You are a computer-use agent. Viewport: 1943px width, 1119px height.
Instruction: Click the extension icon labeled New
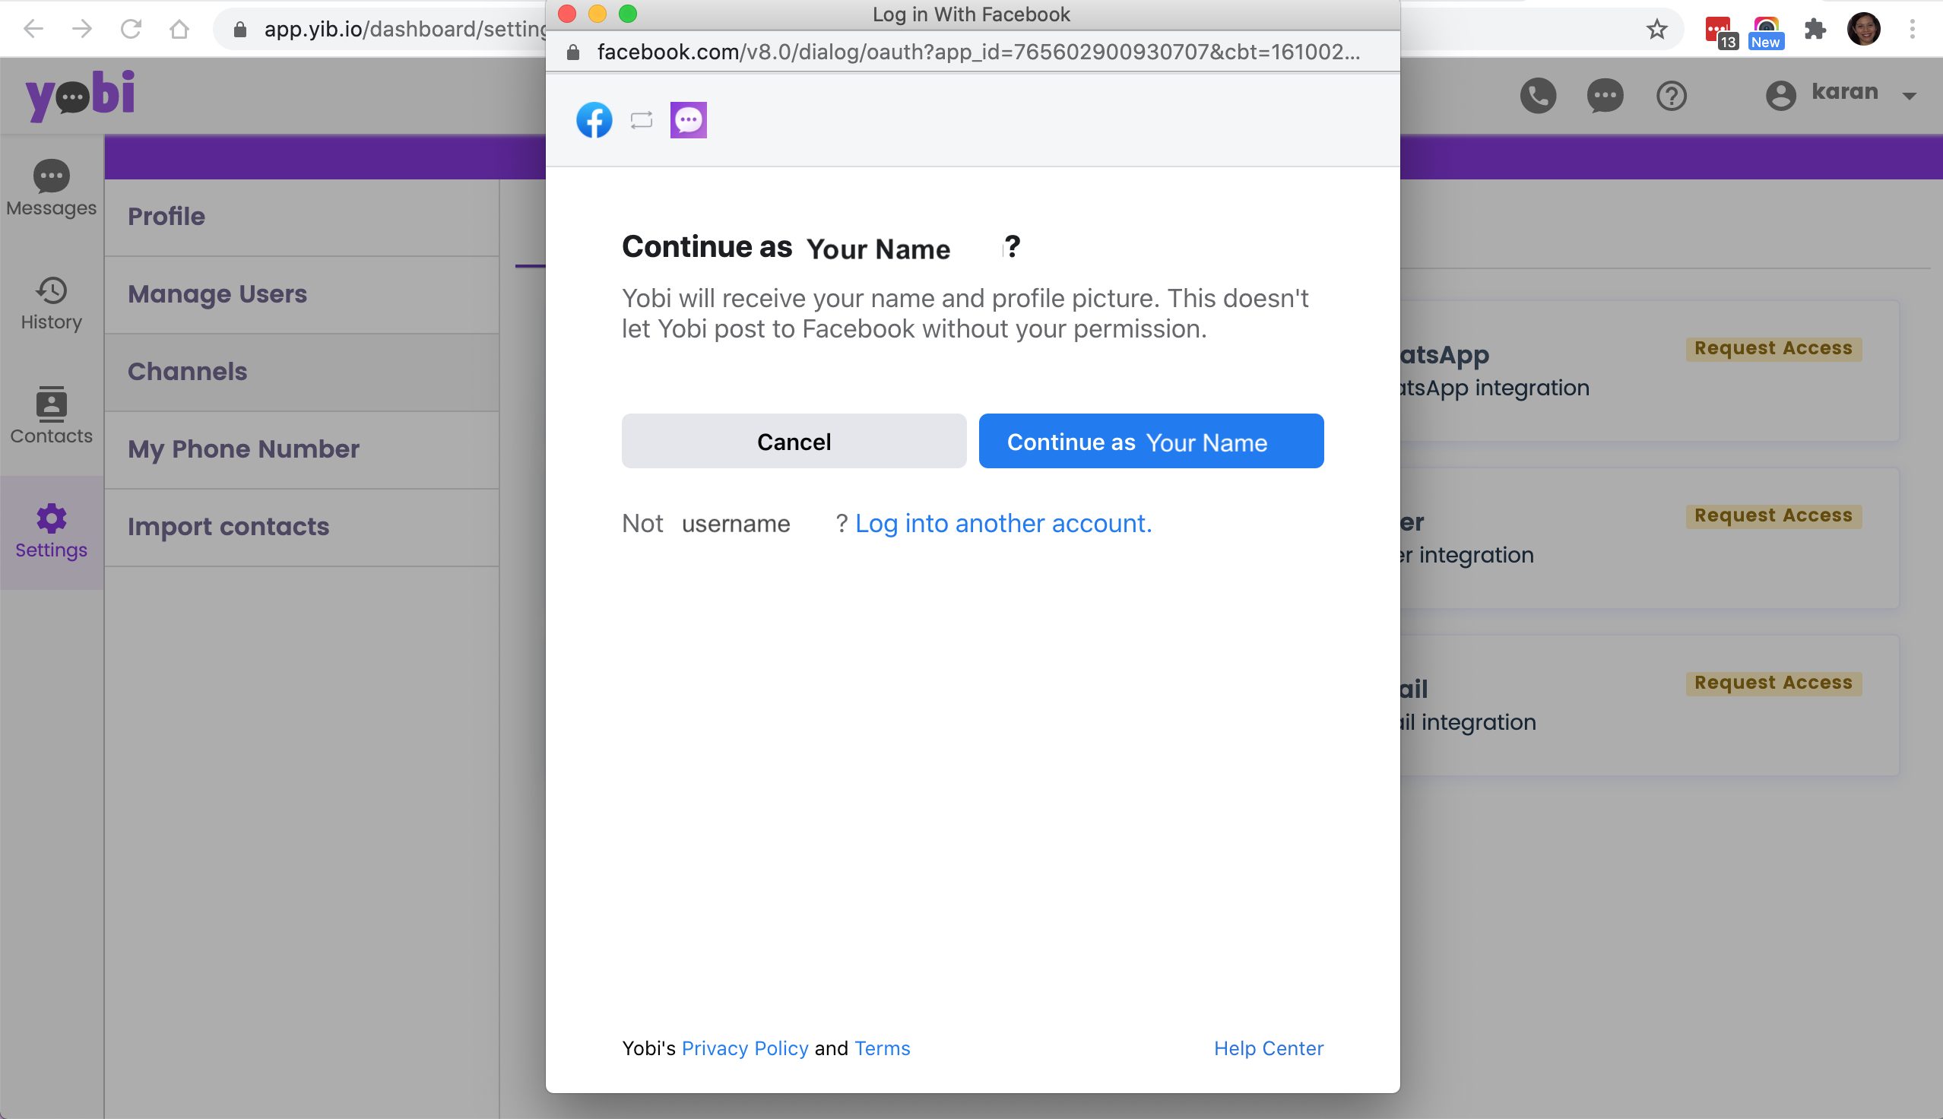click(x=1766, y=32)
